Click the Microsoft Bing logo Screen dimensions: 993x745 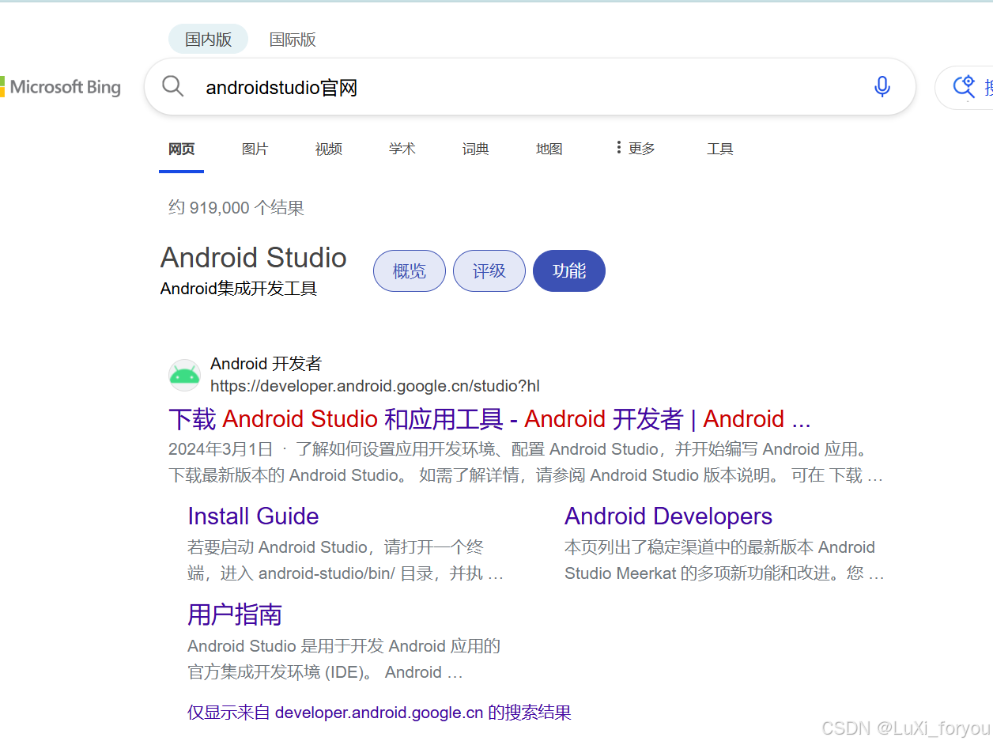pos(61,87)
